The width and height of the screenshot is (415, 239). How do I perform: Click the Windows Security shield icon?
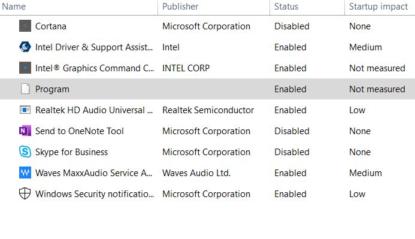point(25,193)
